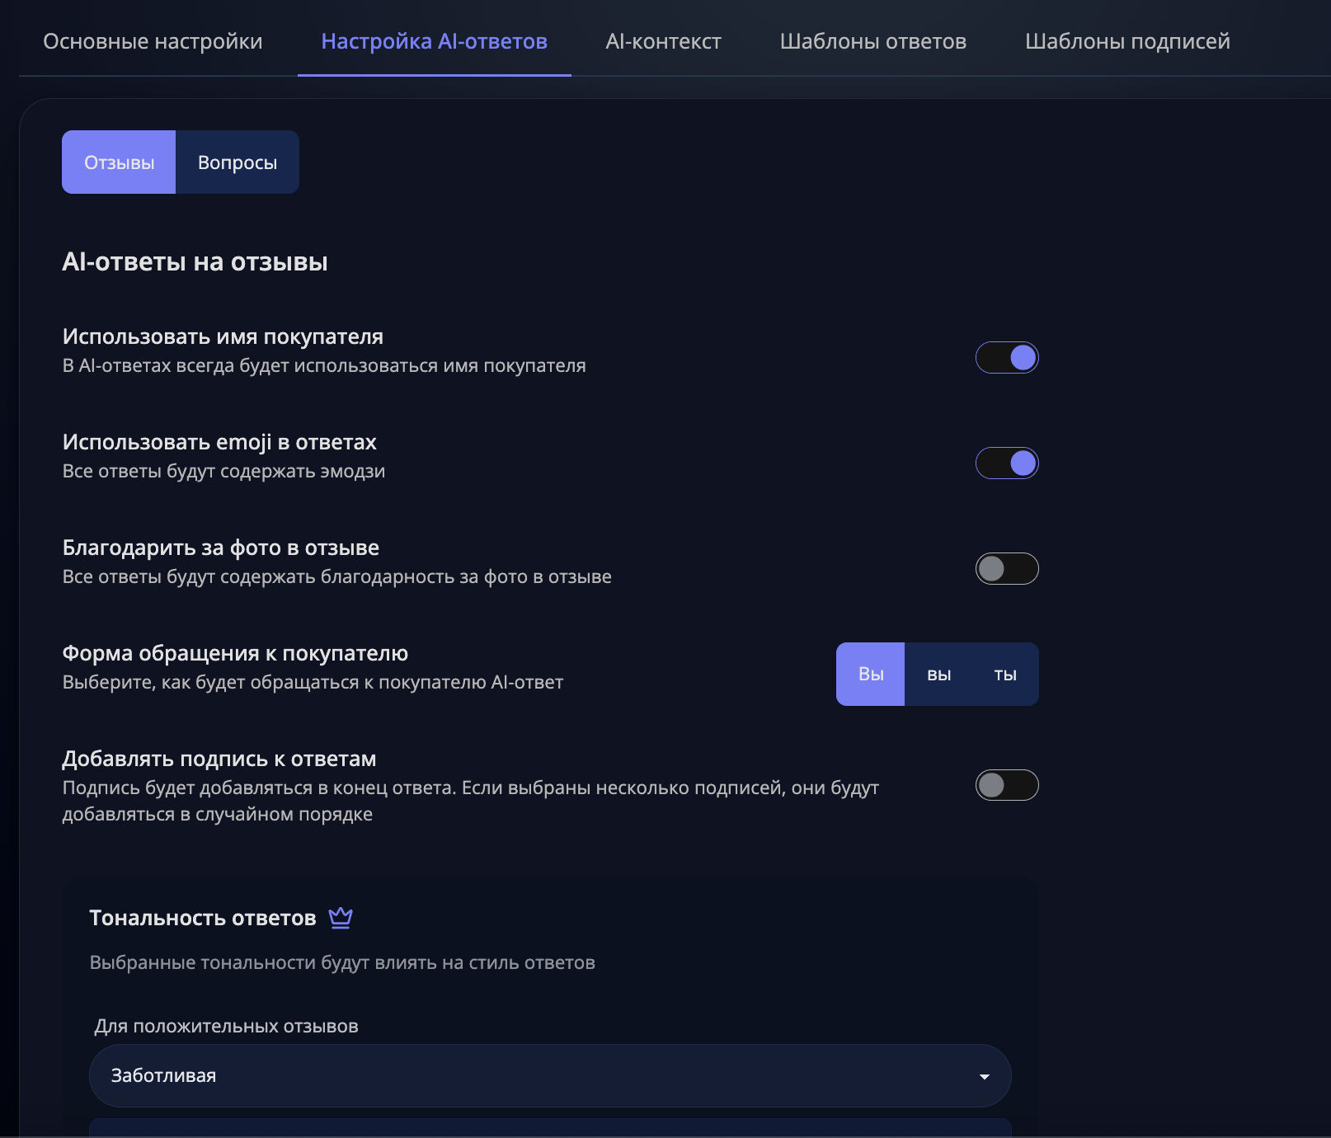
Task: Open the 'Основные настройки' tab
Action: click(153, 41)
